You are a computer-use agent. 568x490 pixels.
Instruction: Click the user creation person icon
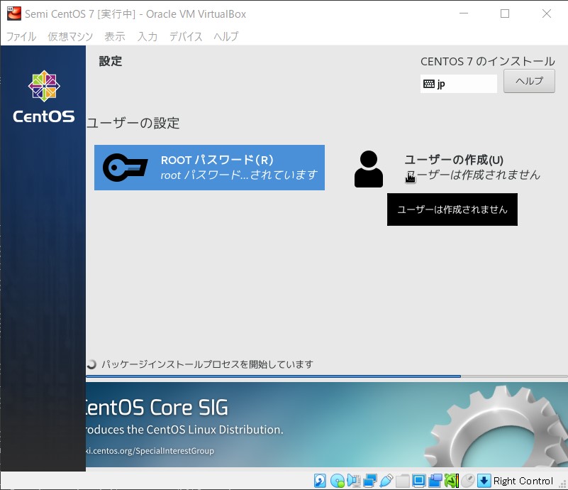369,169
